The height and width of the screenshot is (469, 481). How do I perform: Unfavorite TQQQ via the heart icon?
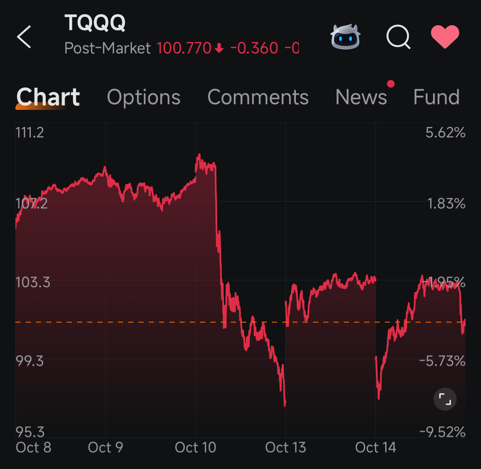446,37
